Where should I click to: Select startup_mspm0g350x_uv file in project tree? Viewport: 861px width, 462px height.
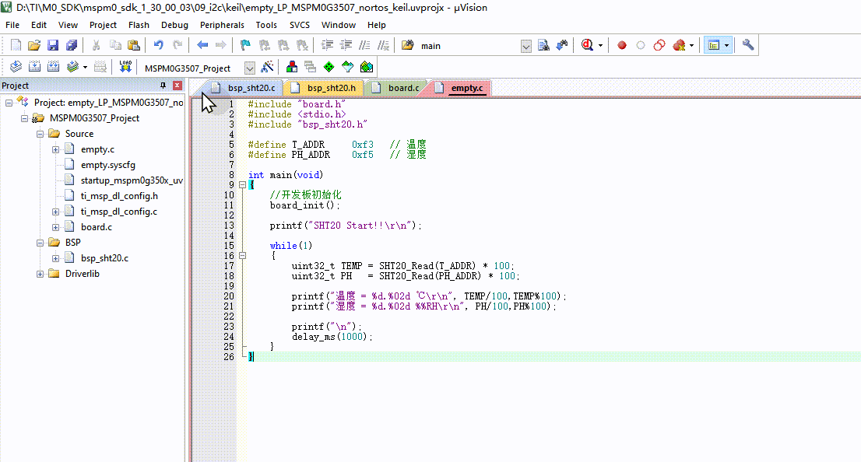pyautogui.click(x=132, y=180)
